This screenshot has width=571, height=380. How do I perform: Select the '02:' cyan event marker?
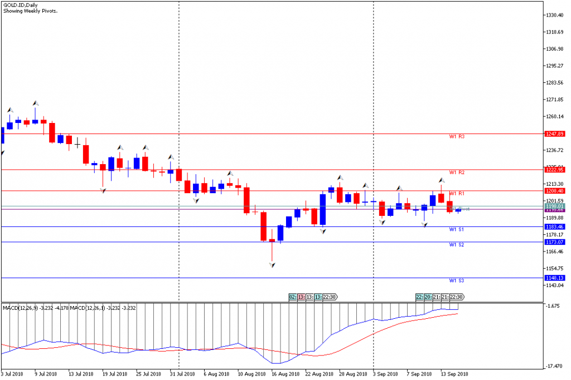293,297
